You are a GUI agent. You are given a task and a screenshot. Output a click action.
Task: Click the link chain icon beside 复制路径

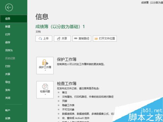click(x=76, y=38)
